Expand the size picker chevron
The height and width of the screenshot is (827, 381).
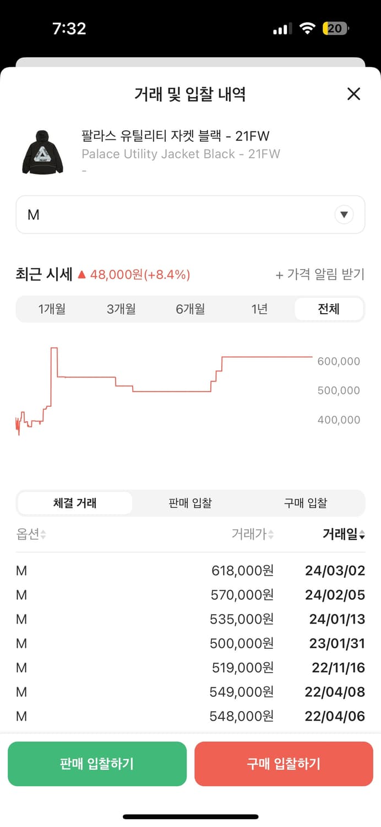click(x=344, y=214)
